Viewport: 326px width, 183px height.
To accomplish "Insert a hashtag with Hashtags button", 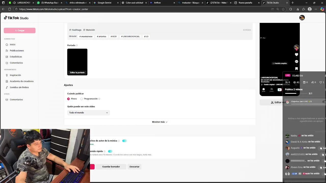I will tap(75, 30).
